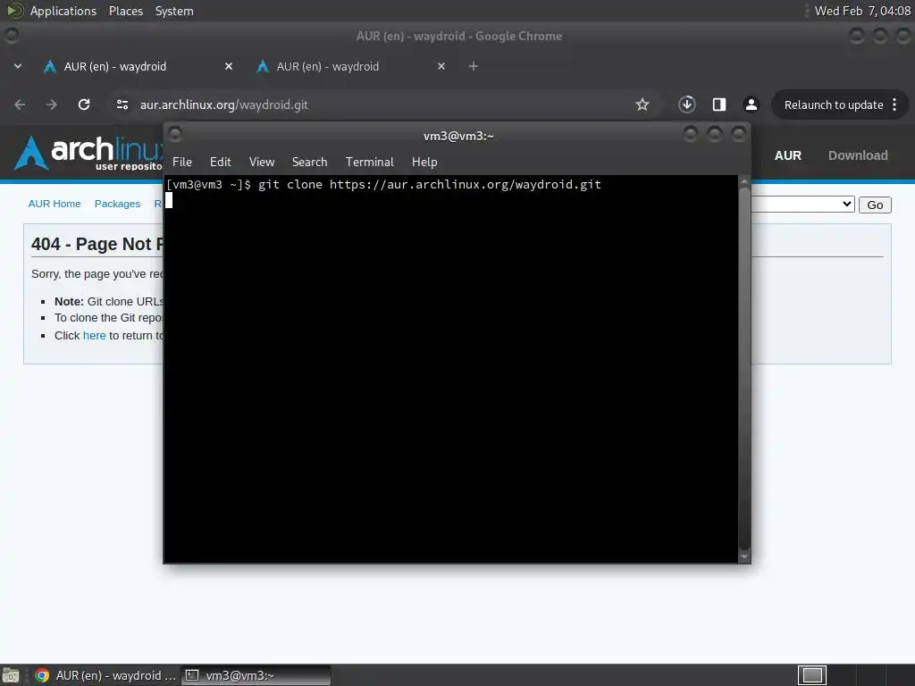Click the show desktop icon in bottom panel
Screen dimensions: 915x686
point(11,675)
